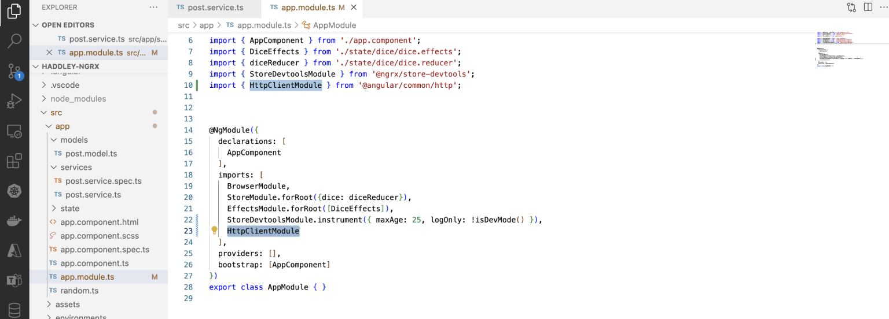The image size is (889, 319).
Task: Expand the assets folder
Action: point(68,305)
